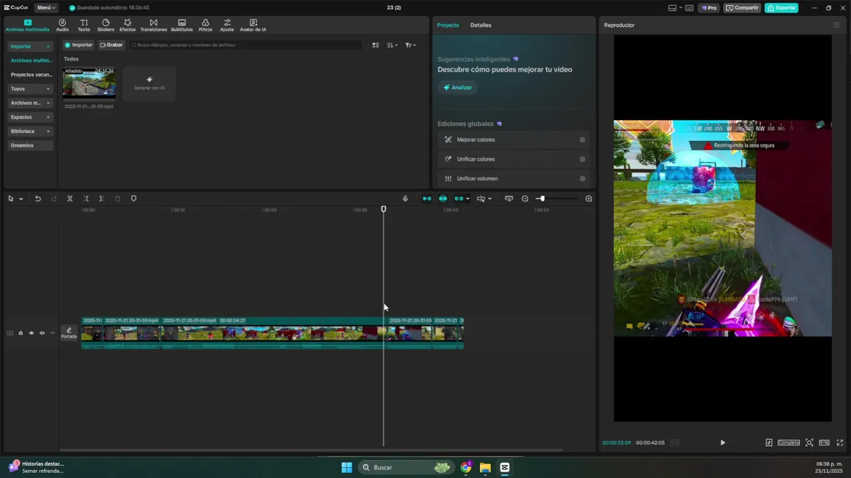Click the fit-timeline-to-window icon

coord(509,199)
